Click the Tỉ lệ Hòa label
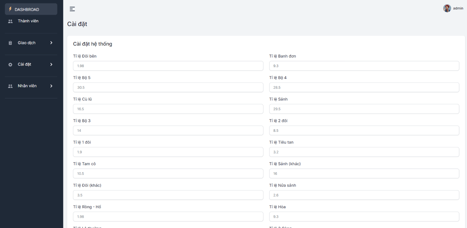Viewport: 467px width, 228px height. pos(278,207)
